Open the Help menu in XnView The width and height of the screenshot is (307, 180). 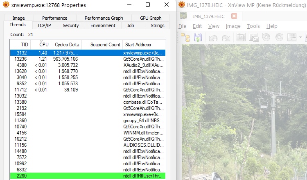[272, 26]
